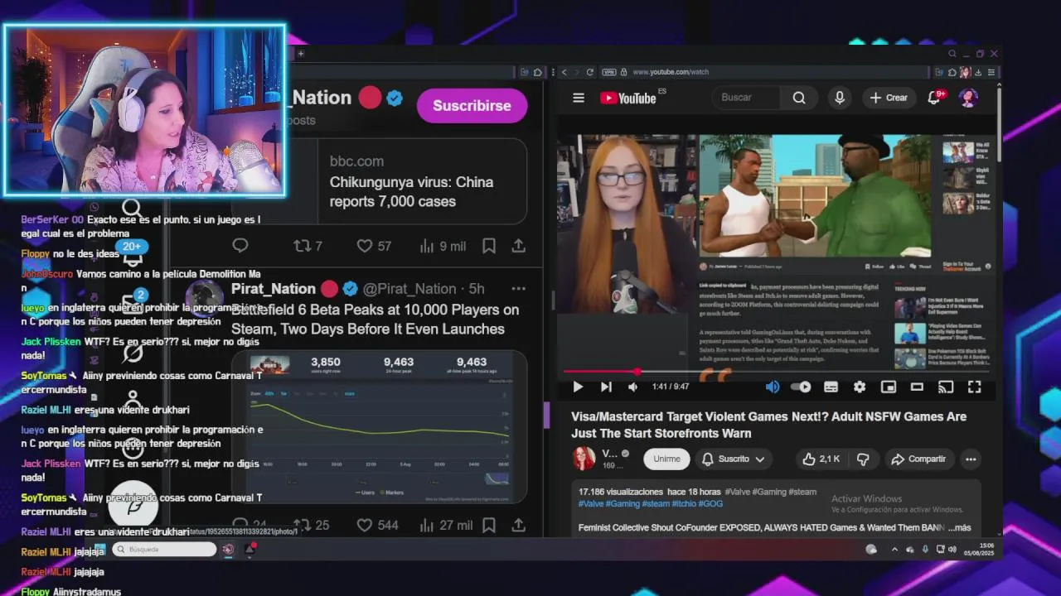Click the blue speaker enhancer icon in player
The image size is (1061, 596).
click(x=773, y=387)
